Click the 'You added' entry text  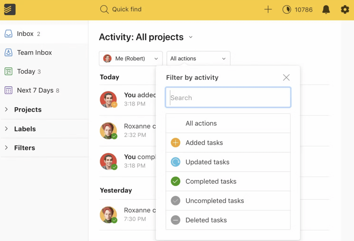point(140,95)
